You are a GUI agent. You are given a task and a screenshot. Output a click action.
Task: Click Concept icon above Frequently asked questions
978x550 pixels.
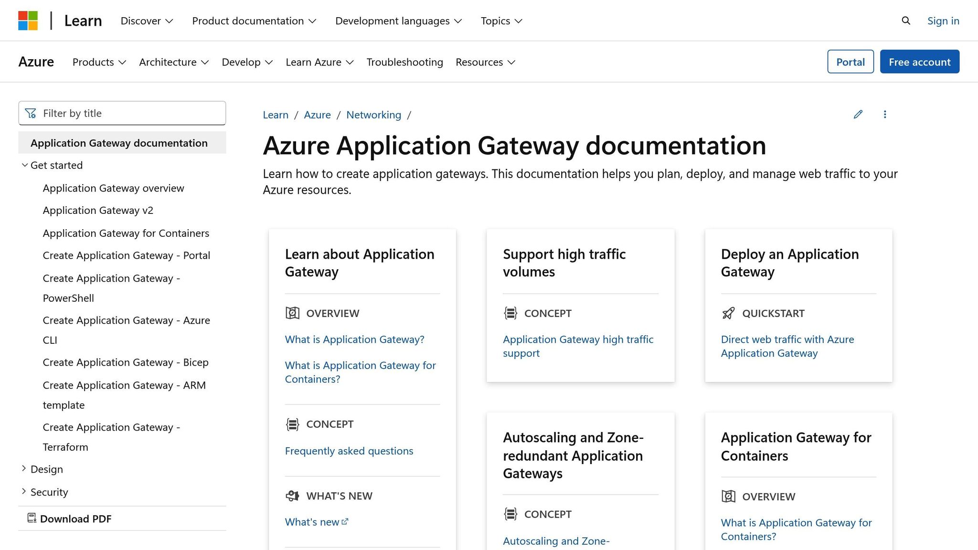[x=292, y=424]
